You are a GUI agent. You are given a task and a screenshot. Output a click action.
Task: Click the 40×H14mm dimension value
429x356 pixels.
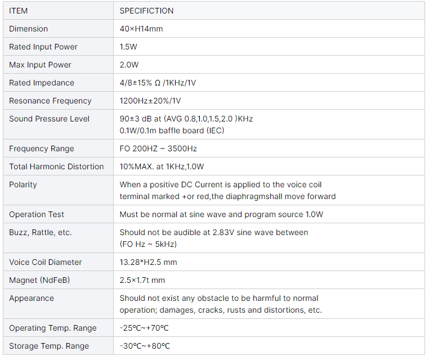[141, 29]
